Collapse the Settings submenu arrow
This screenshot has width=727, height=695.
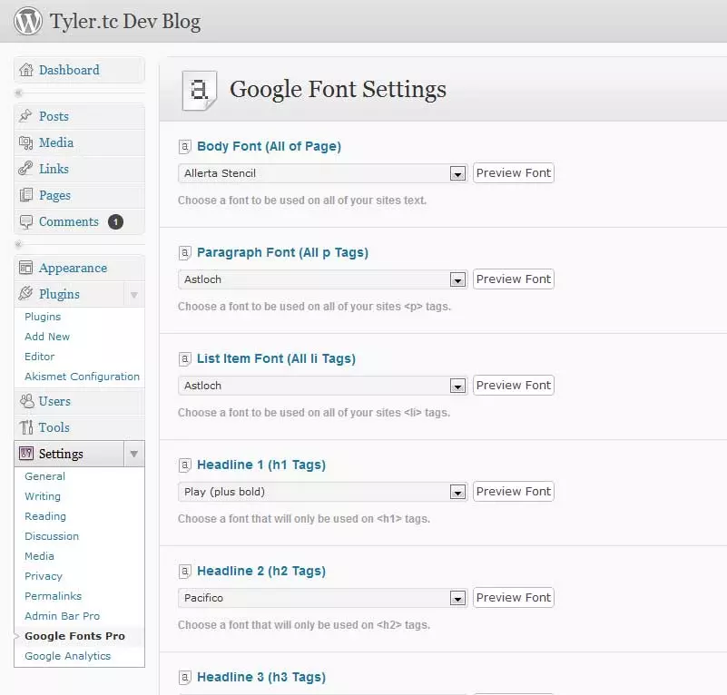[x=134, y=454]
